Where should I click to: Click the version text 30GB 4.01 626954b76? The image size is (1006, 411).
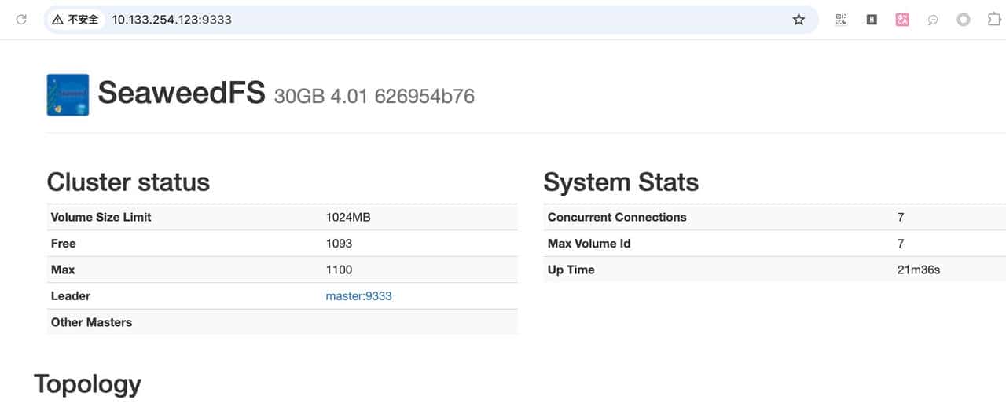tap(374, 97)
